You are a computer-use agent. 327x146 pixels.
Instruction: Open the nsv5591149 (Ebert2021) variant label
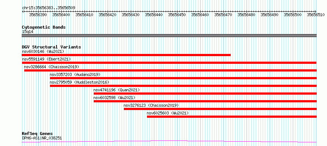(46, 59)
